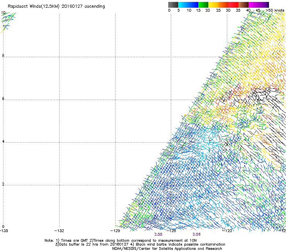Click the latitude label '10' at top-left

click(3, 13)
